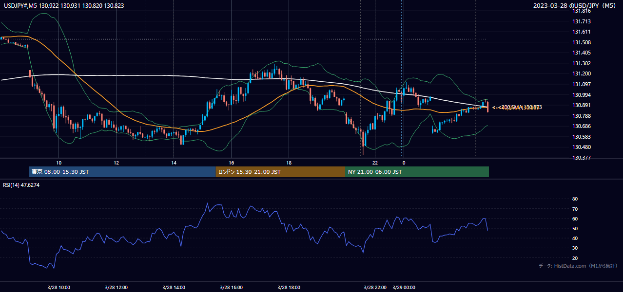Click the 3/28 10:00 time axis label
The height and width of the screenshot is (292, 623).
pos(59,287)
